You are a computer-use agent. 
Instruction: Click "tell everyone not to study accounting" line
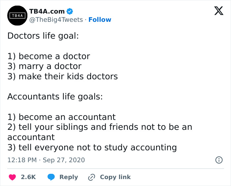(x=92, y=147)
